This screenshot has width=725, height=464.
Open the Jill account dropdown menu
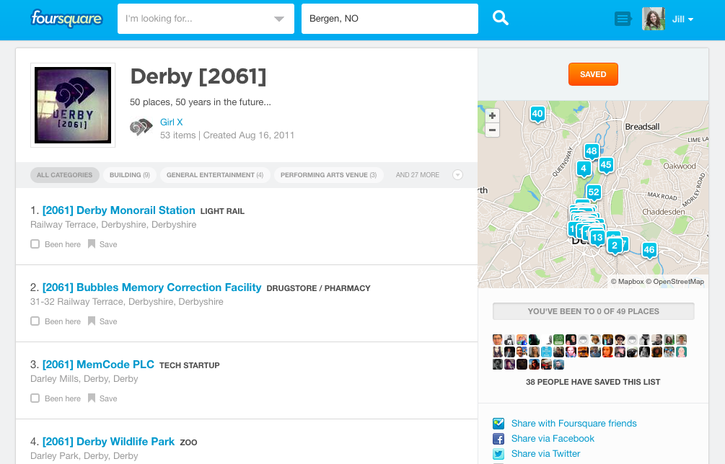click(x=683, y=19)
